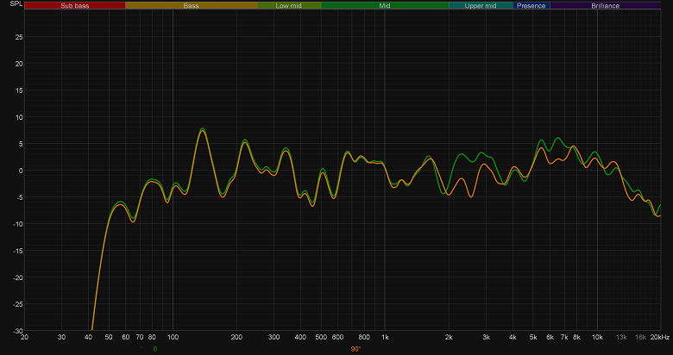Select the Brilliance band label
This screenshot has height=355, width=673.
(605, 5)
